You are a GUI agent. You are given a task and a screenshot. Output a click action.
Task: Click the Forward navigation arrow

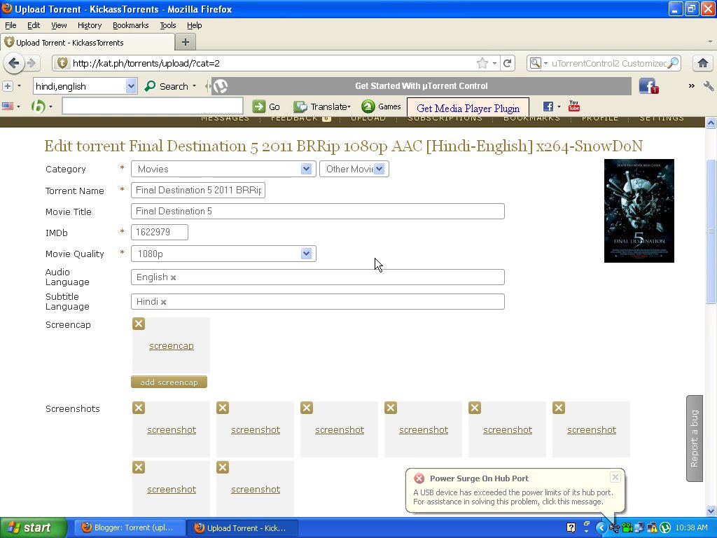31,63
